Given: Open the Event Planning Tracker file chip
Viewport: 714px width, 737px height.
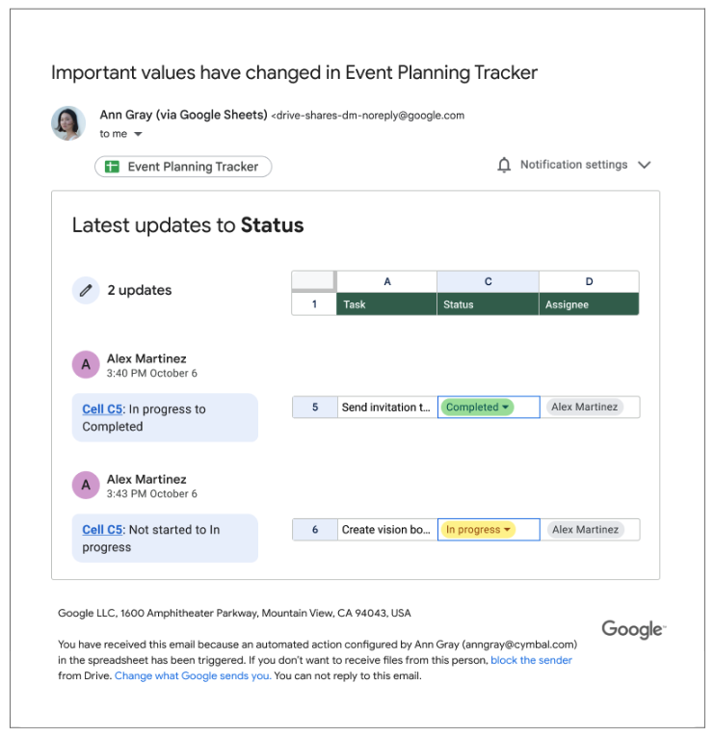Looking at the screenshot, I should click(x=183, y=167).
